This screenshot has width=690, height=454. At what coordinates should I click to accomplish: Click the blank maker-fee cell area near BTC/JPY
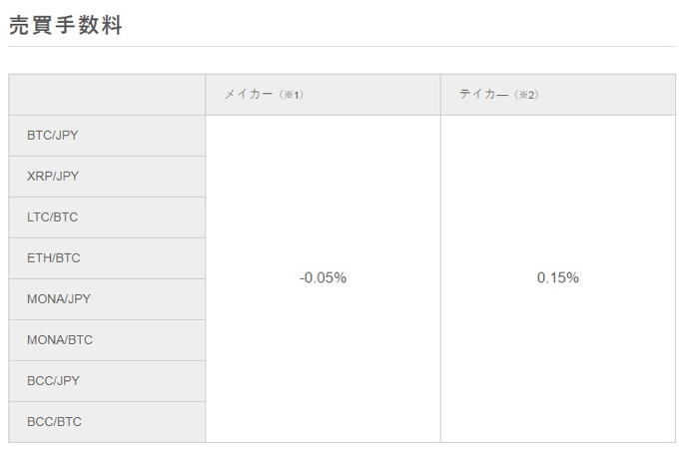point(323,136)
